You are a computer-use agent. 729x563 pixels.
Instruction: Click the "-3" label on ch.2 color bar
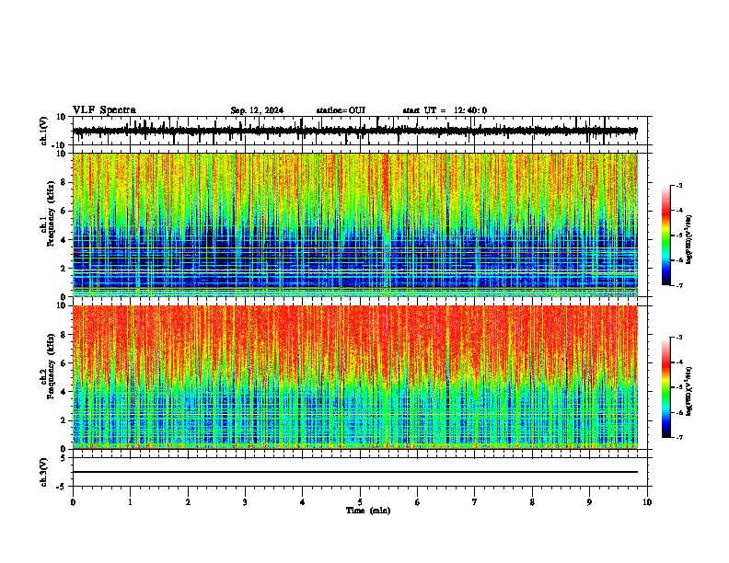point(678,338)
